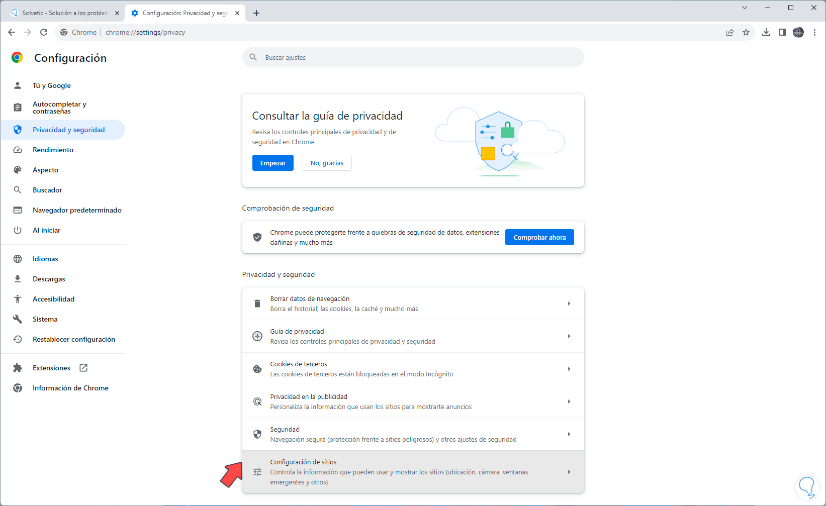Click the site info icon in address bar
Screen dimensions: 826x506
[64, 32]
